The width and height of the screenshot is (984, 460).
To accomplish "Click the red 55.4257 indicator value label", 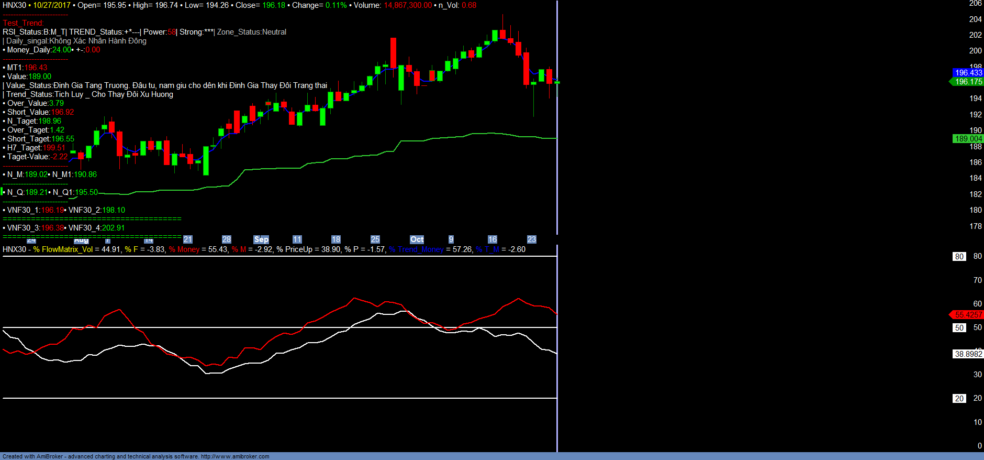I will point(968,315).
